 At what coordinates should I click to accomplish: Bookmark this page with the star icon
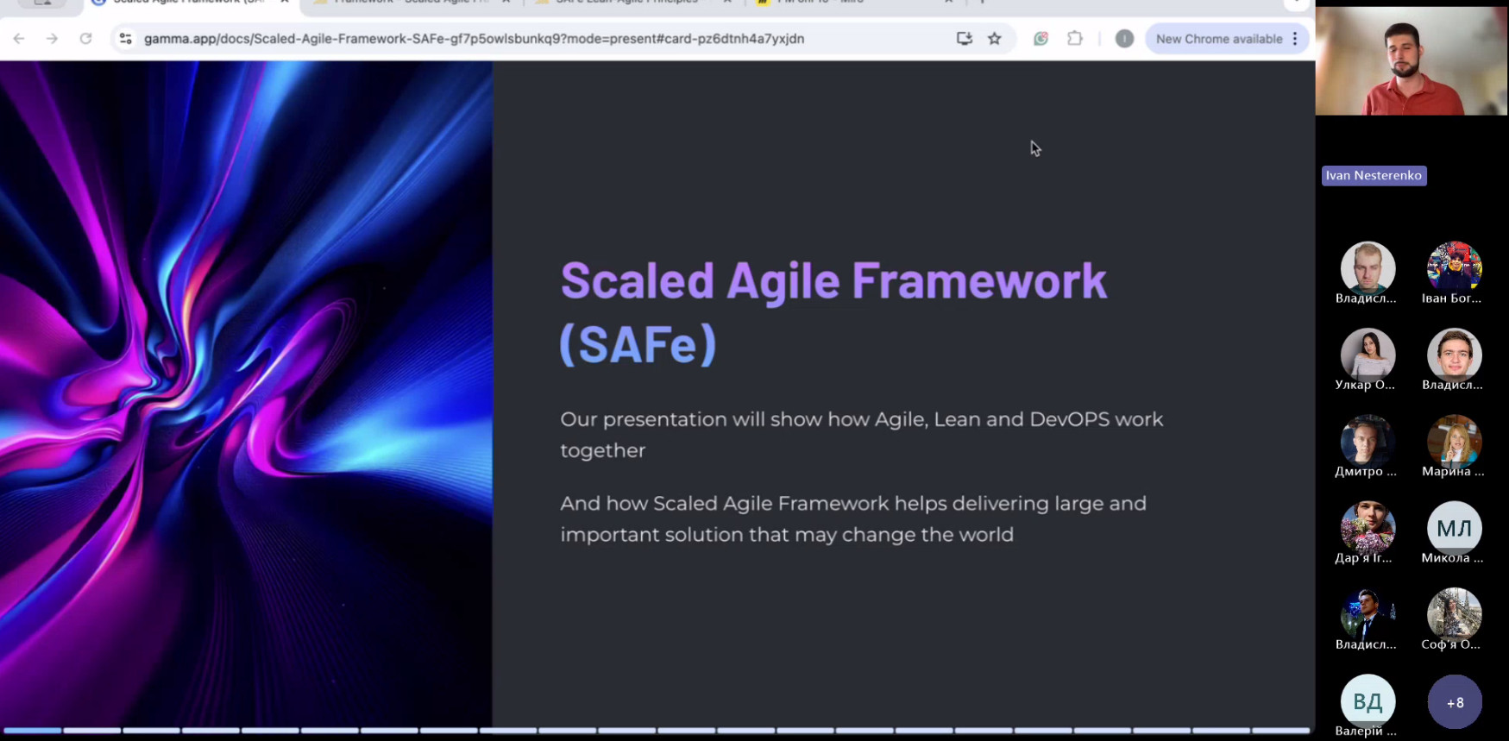coord(995,39)
